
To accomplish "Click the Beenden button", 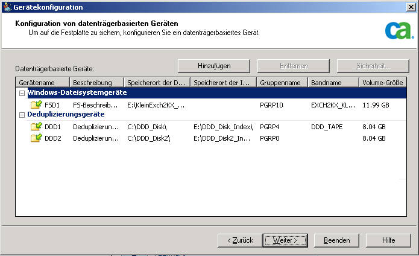I will click(x=337, y=240).
